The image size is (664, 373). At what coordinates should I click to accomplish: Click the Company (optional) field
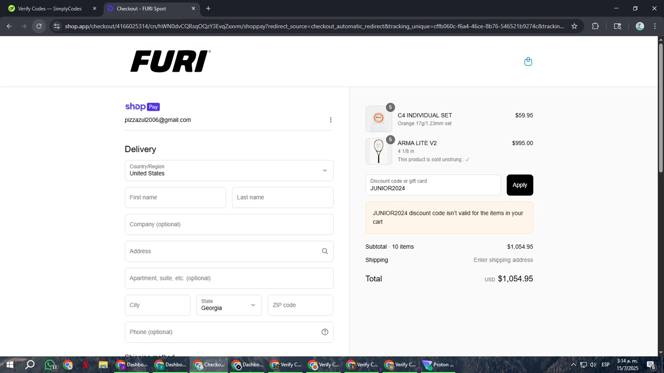tap(229, 225)
